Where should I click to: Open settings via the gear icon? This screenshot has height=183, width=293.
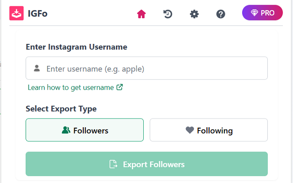coord(194,14)
